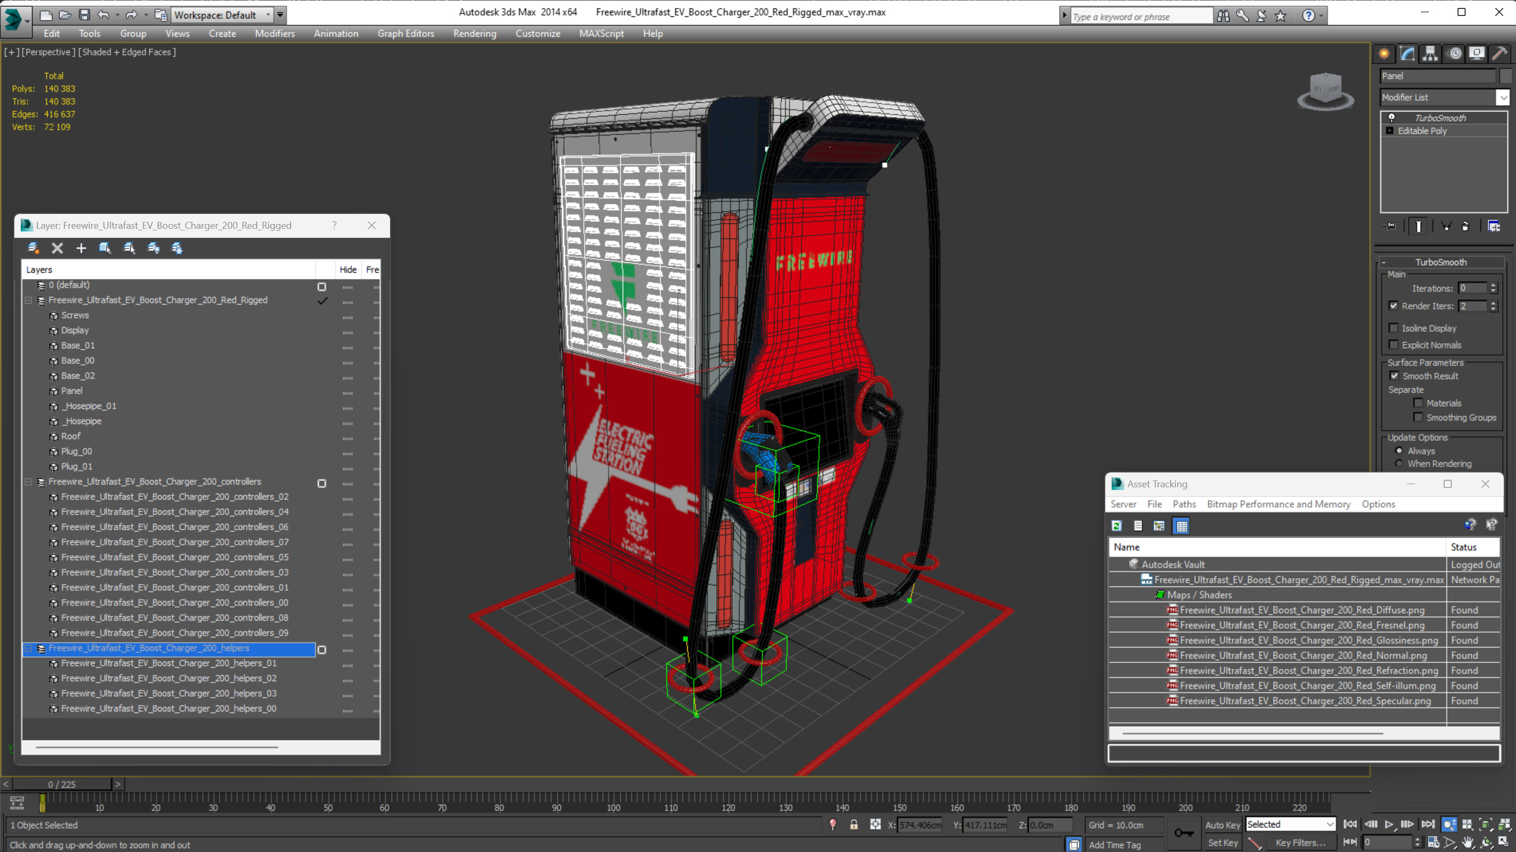Collapse the Freewire_Ultrafast_EV_Boost_Charger_200_controllers layer
Screen dimensions: 1516x852
(x=28, y=481)
